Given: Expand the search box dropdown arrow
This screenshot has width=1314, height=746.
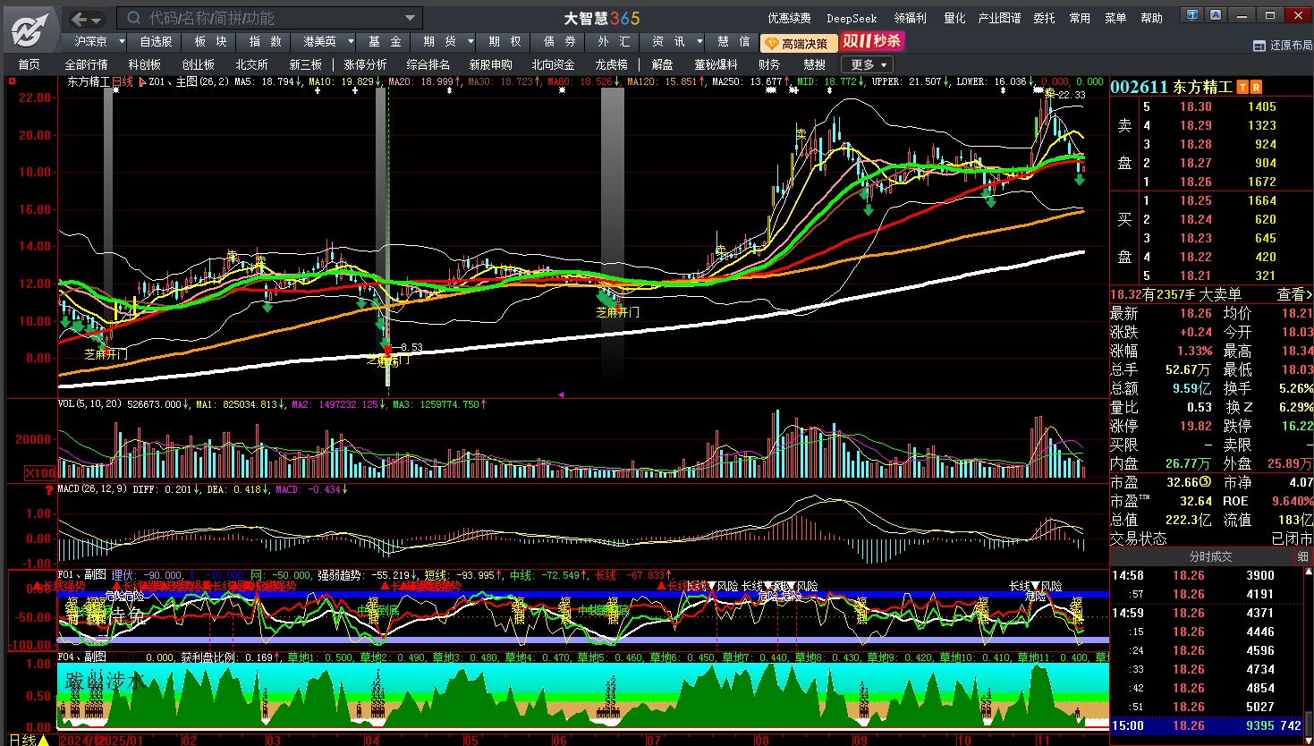Looking at the screenshot, I should coord(410,18).
